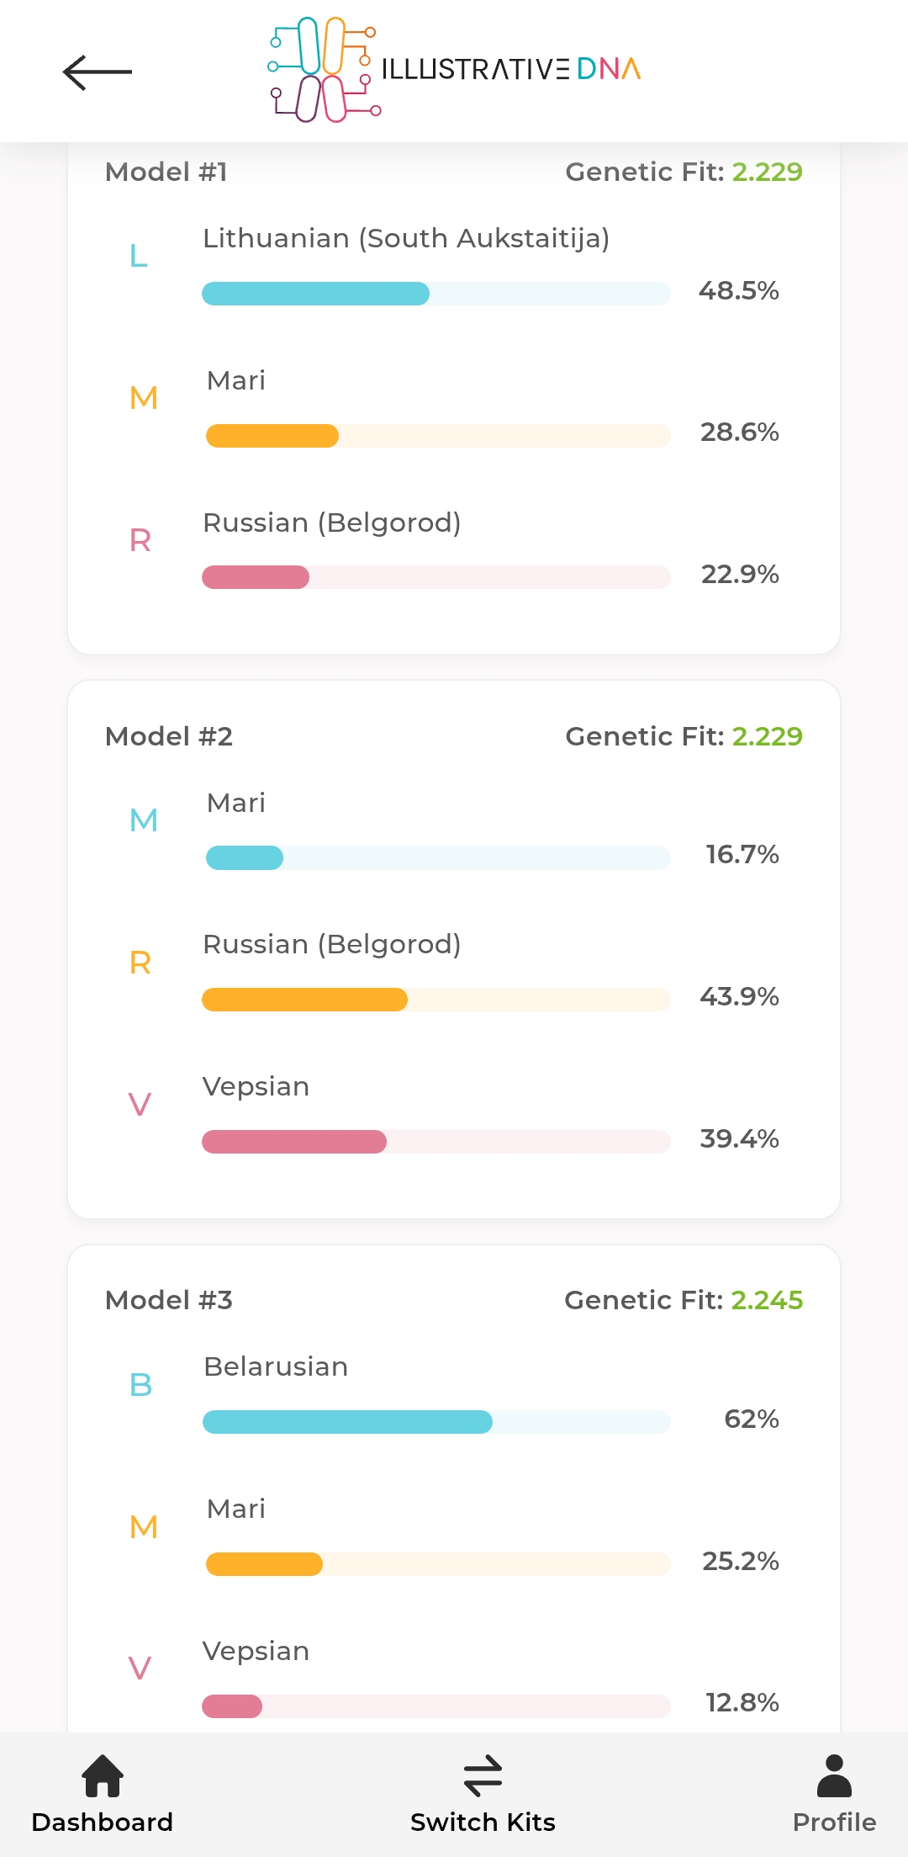Select the Model #2 card title
This screenshot has height=1857, width=908.
coord(169,737)
